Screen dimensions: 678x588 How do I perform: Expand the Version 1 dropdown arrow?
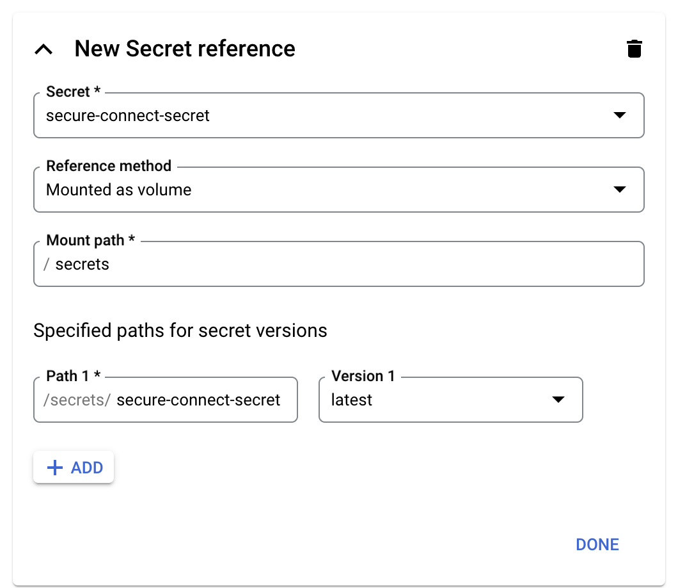click(x=558, y=399)
